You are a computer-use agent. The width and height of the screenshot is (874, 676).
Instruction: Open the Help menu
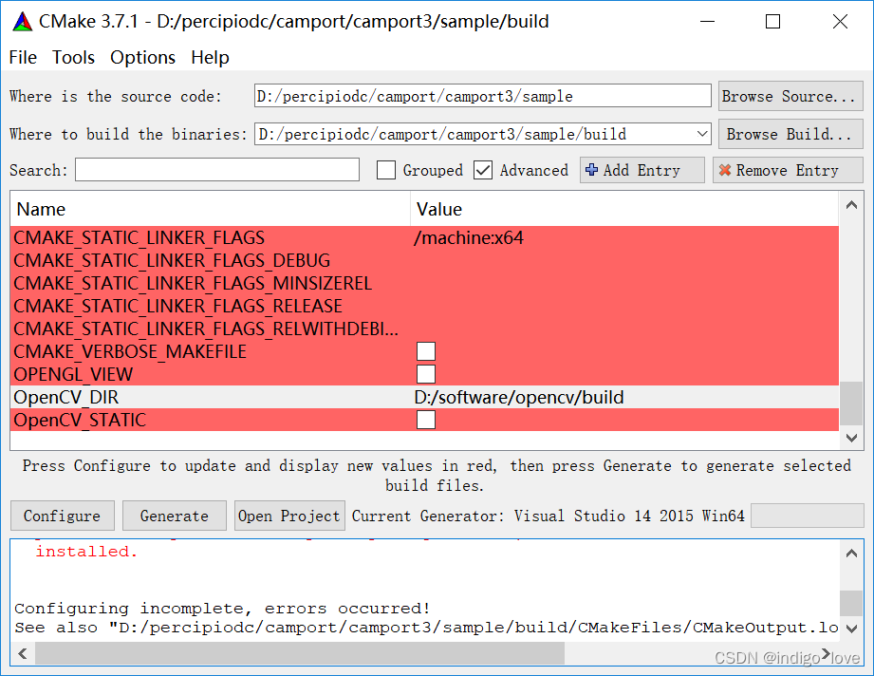210,58
